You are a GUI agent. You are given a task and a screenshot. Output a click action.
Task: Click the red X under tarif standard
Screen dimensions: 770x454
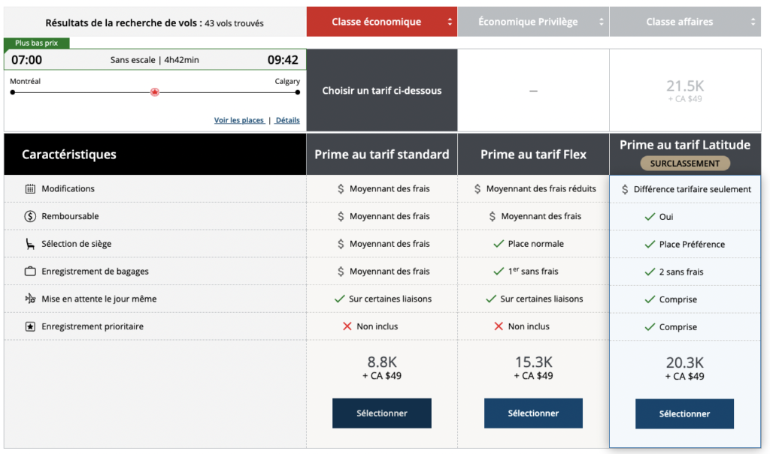(x=347, y=327)
